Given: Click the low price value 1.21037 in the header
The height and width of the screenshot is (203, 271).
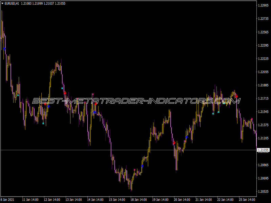Looking at the screenshot, I should [49, 3].
